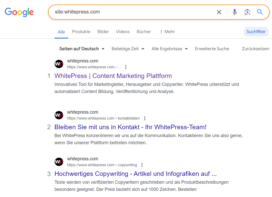The height and width of the screenshot is (197, 272).
Task: Open the Beliebige Zeit dropdown
Action: pos(128,49)
